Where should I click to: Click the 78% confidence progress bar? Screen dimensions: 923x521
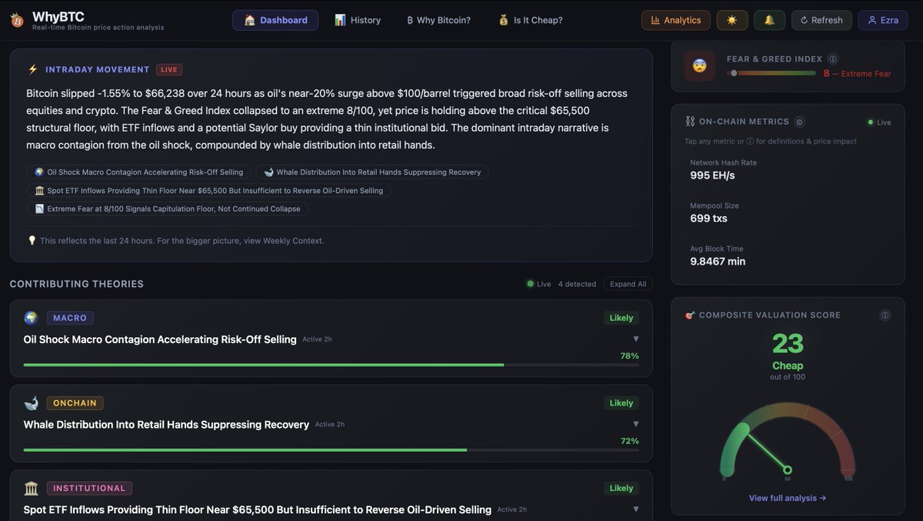(x=332, y=365)
